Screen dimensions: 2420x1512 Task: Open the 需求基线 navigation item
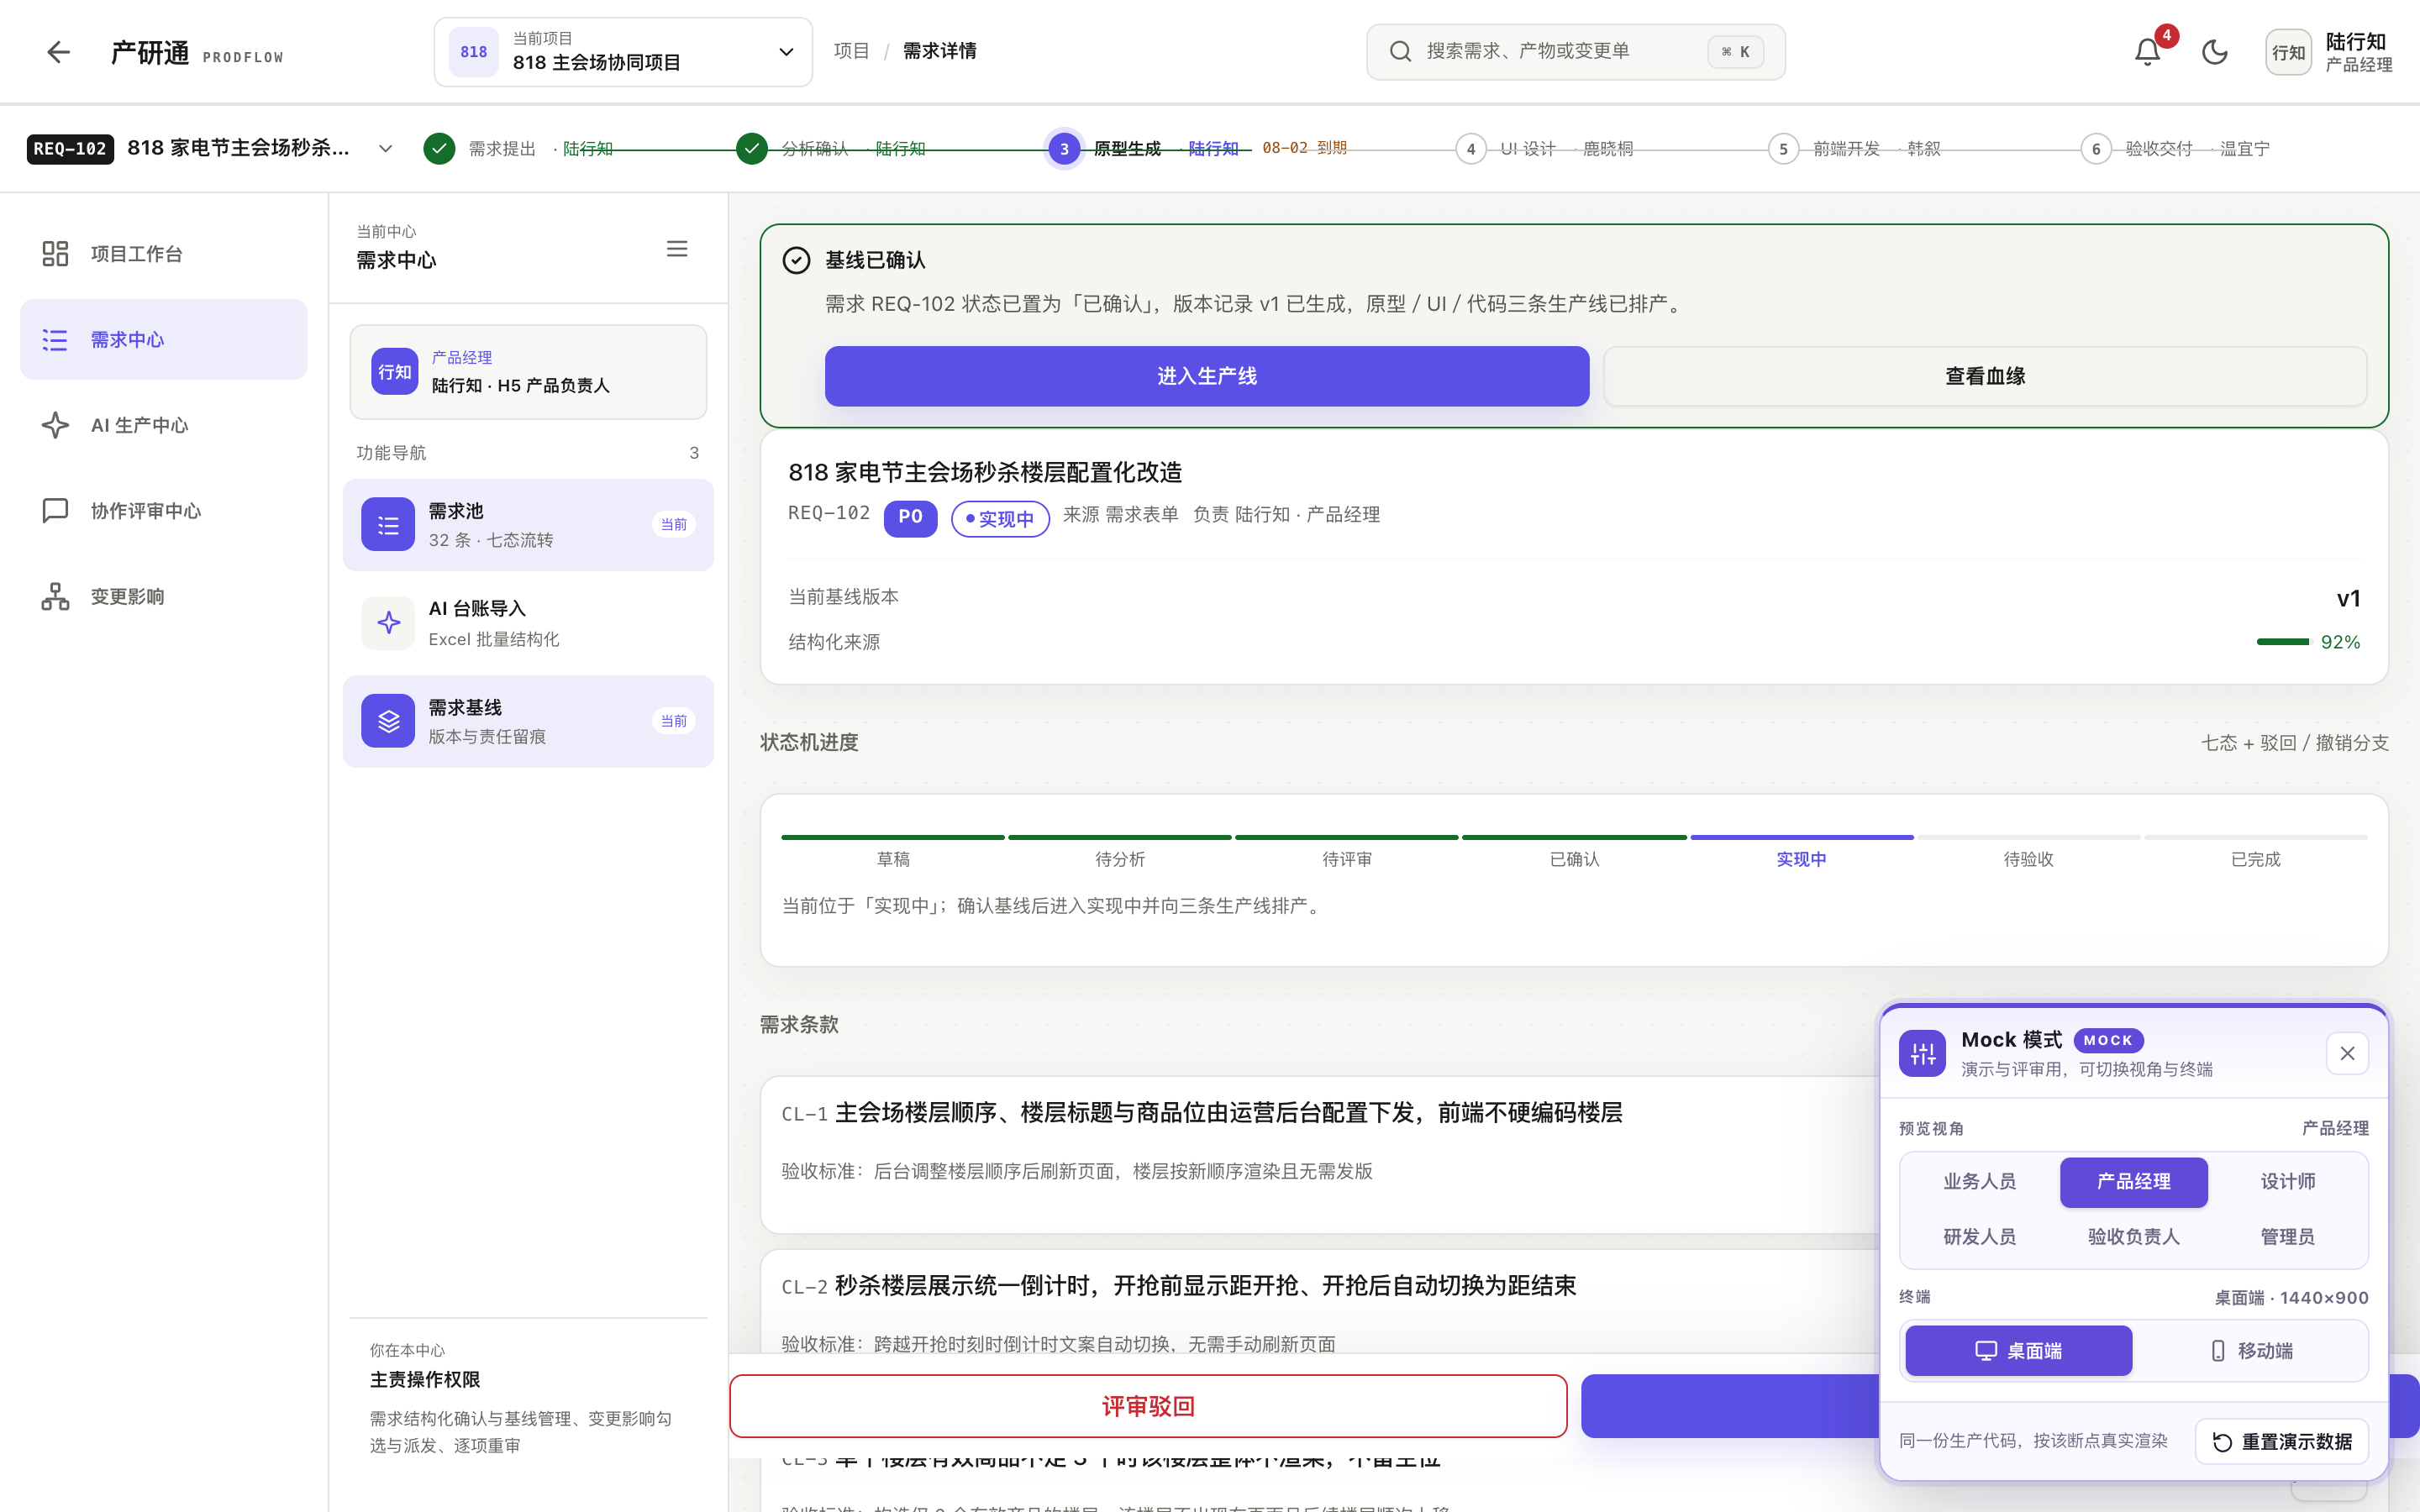pyautogui.click(x=528, y=721)
